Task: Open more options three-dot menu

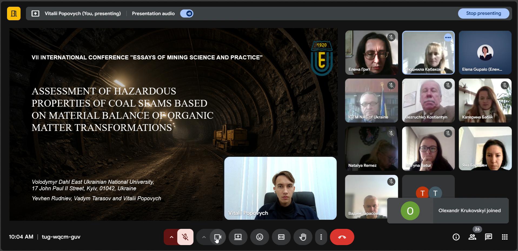Action: 321,237
